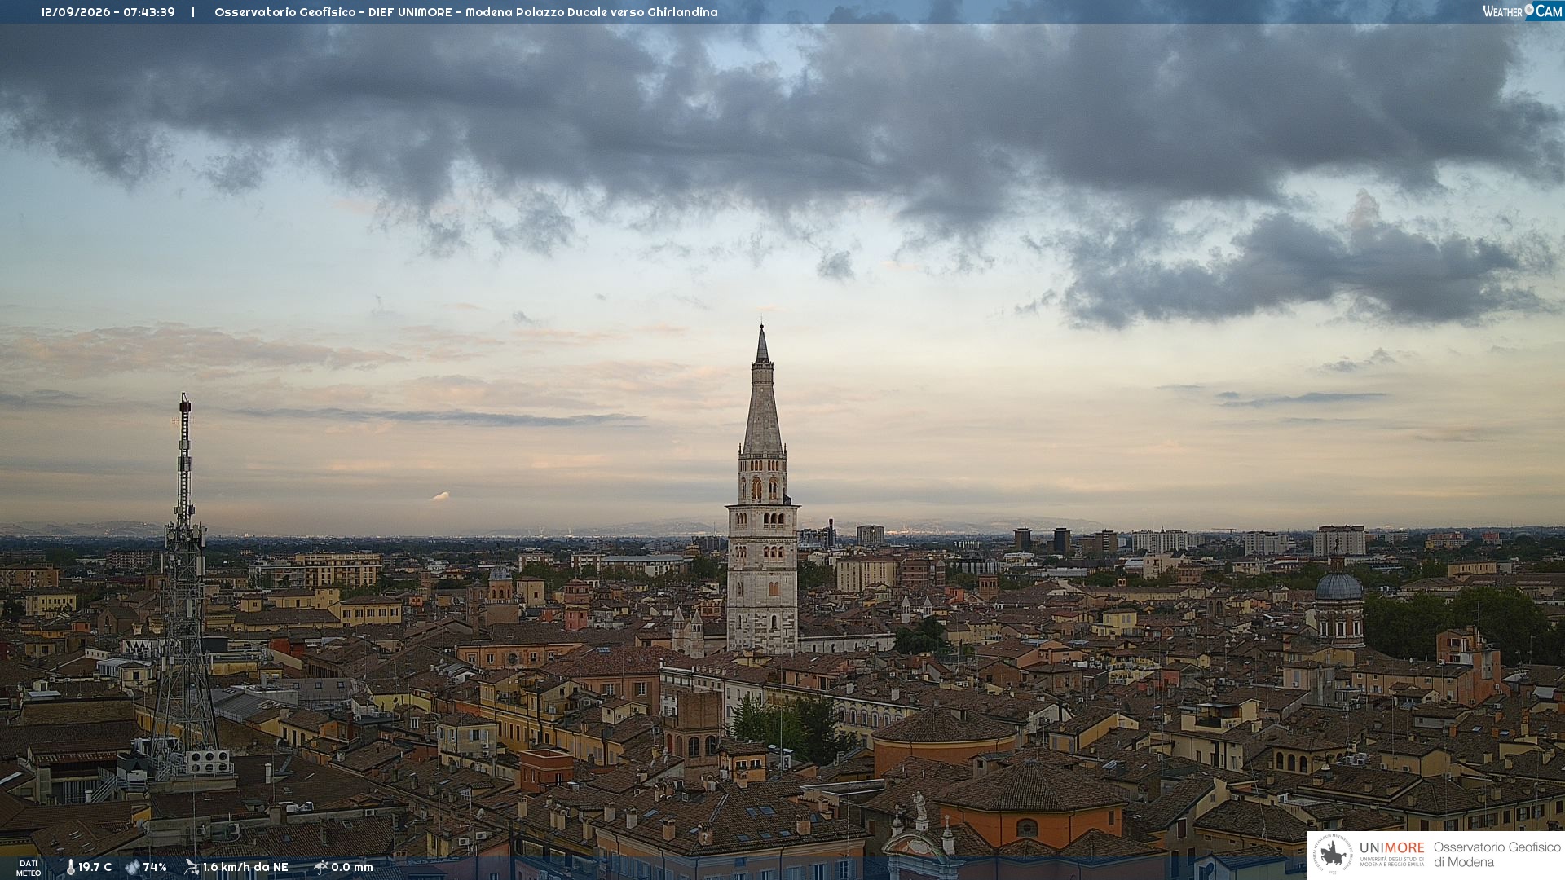Click the 0.0 mm rainfall value

click(x=352, y=867)
